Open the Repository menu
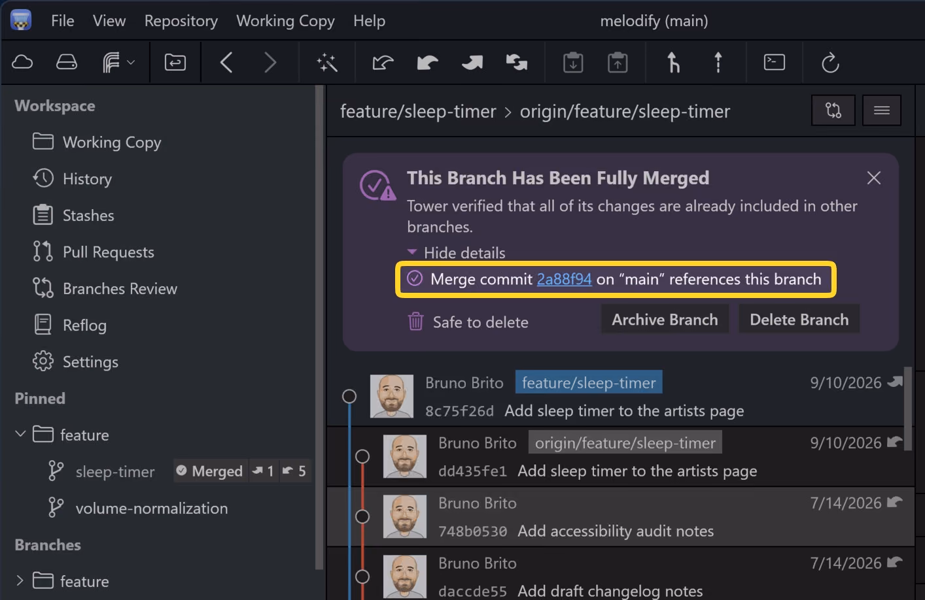925x600 pixels. [x=181, y=21]
